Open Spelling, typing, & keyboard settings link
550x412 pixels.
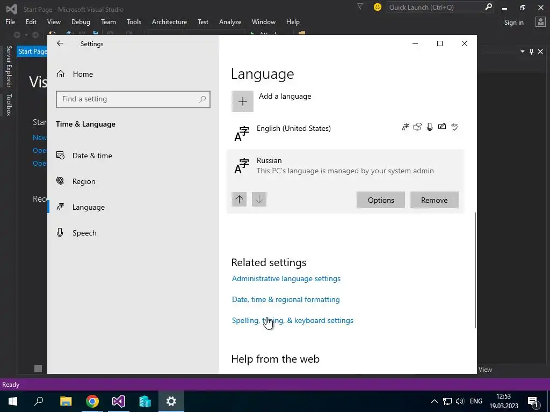(293, 321)
